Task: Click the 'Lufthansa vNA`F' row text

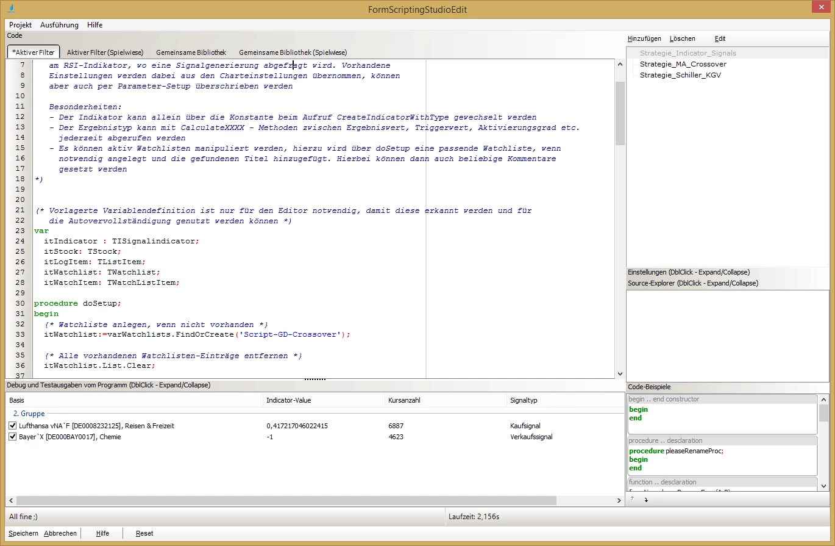Action: [96, 426]
